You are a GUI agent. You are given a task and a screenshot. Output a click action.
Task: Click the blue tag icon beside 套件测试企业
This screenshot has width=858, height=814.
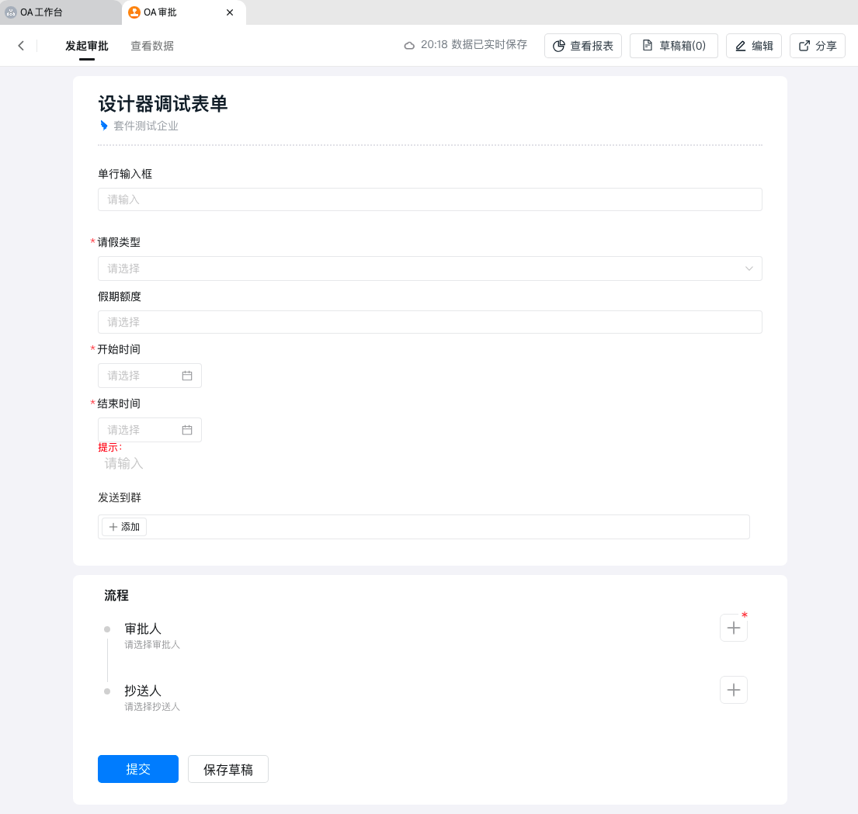(x=103, y=126)
